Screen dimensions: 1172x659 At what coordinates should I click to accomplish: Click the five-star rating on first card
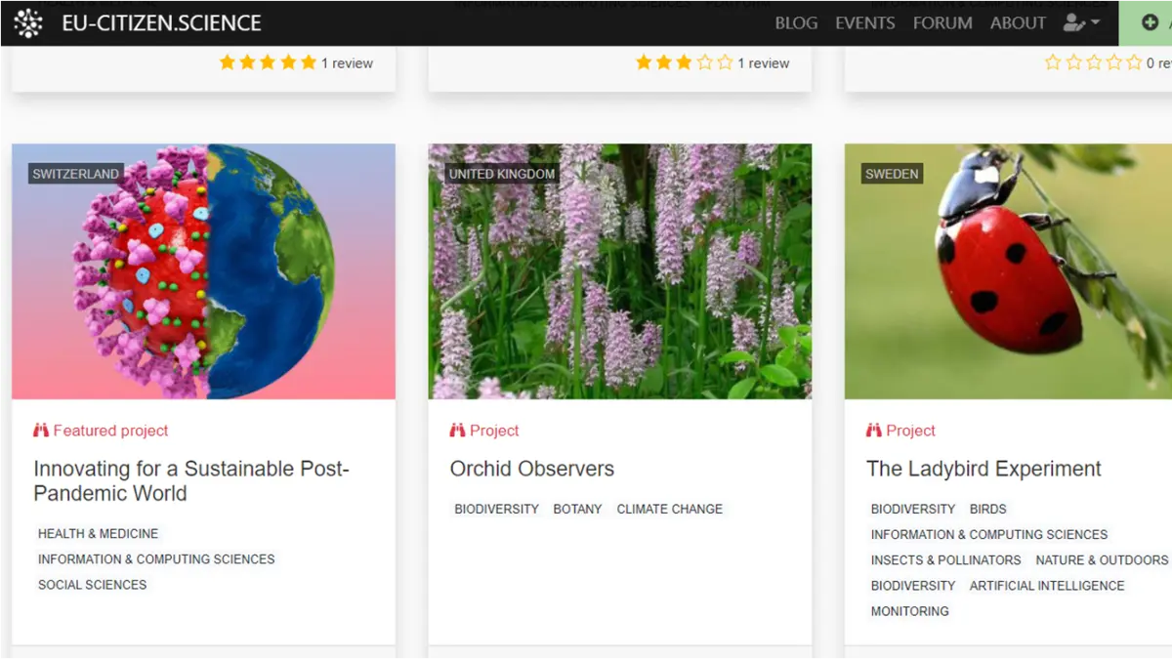pos(268,62)
